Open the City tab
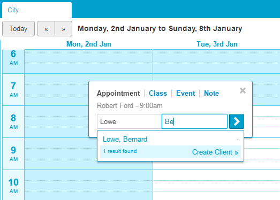This screenshot has width=280, height=200. (x=37, y=10)
